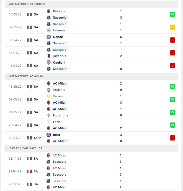Viewport: 183px width, 191px height.
Task: Click the yellow D badge for Udinese match
Action: tap(173, 27)
